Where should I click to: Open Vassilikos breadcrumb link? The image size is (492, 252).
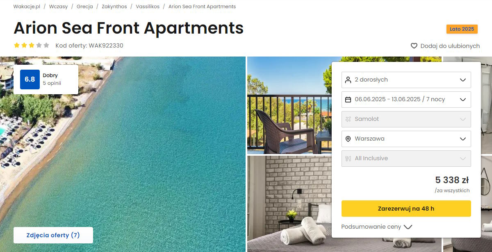tap(148, 7)
